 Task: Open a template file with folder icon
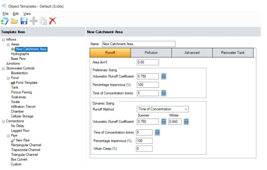[14, 21]
